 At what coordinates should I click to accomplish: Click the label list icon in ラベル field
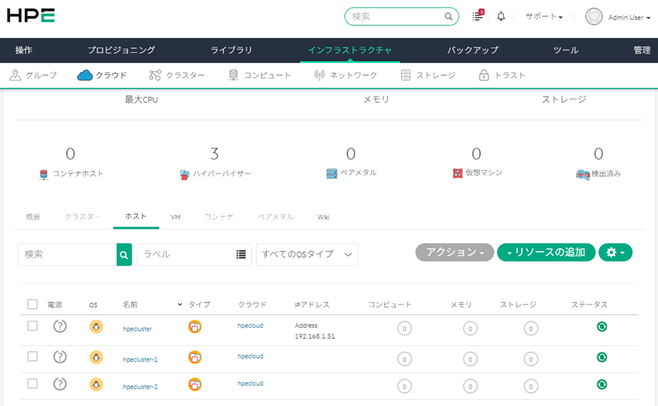[x=241, y=255]
